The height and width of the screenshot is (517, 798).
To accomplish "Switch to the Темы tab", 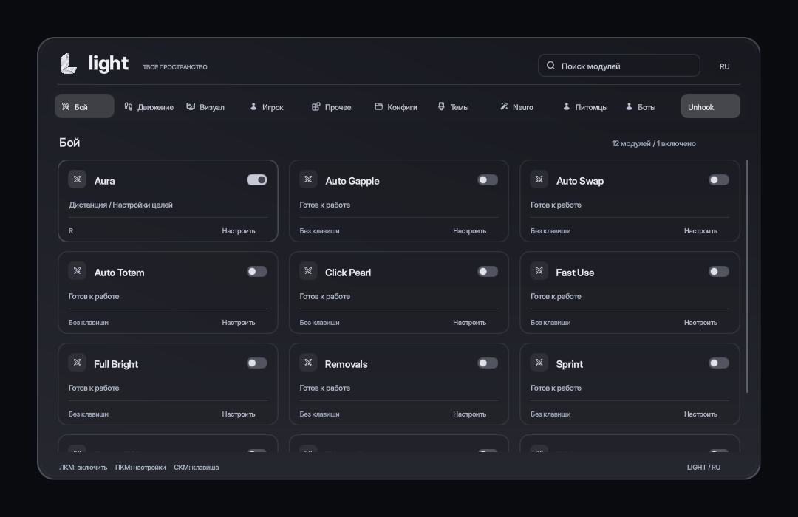I will point(454,107).
